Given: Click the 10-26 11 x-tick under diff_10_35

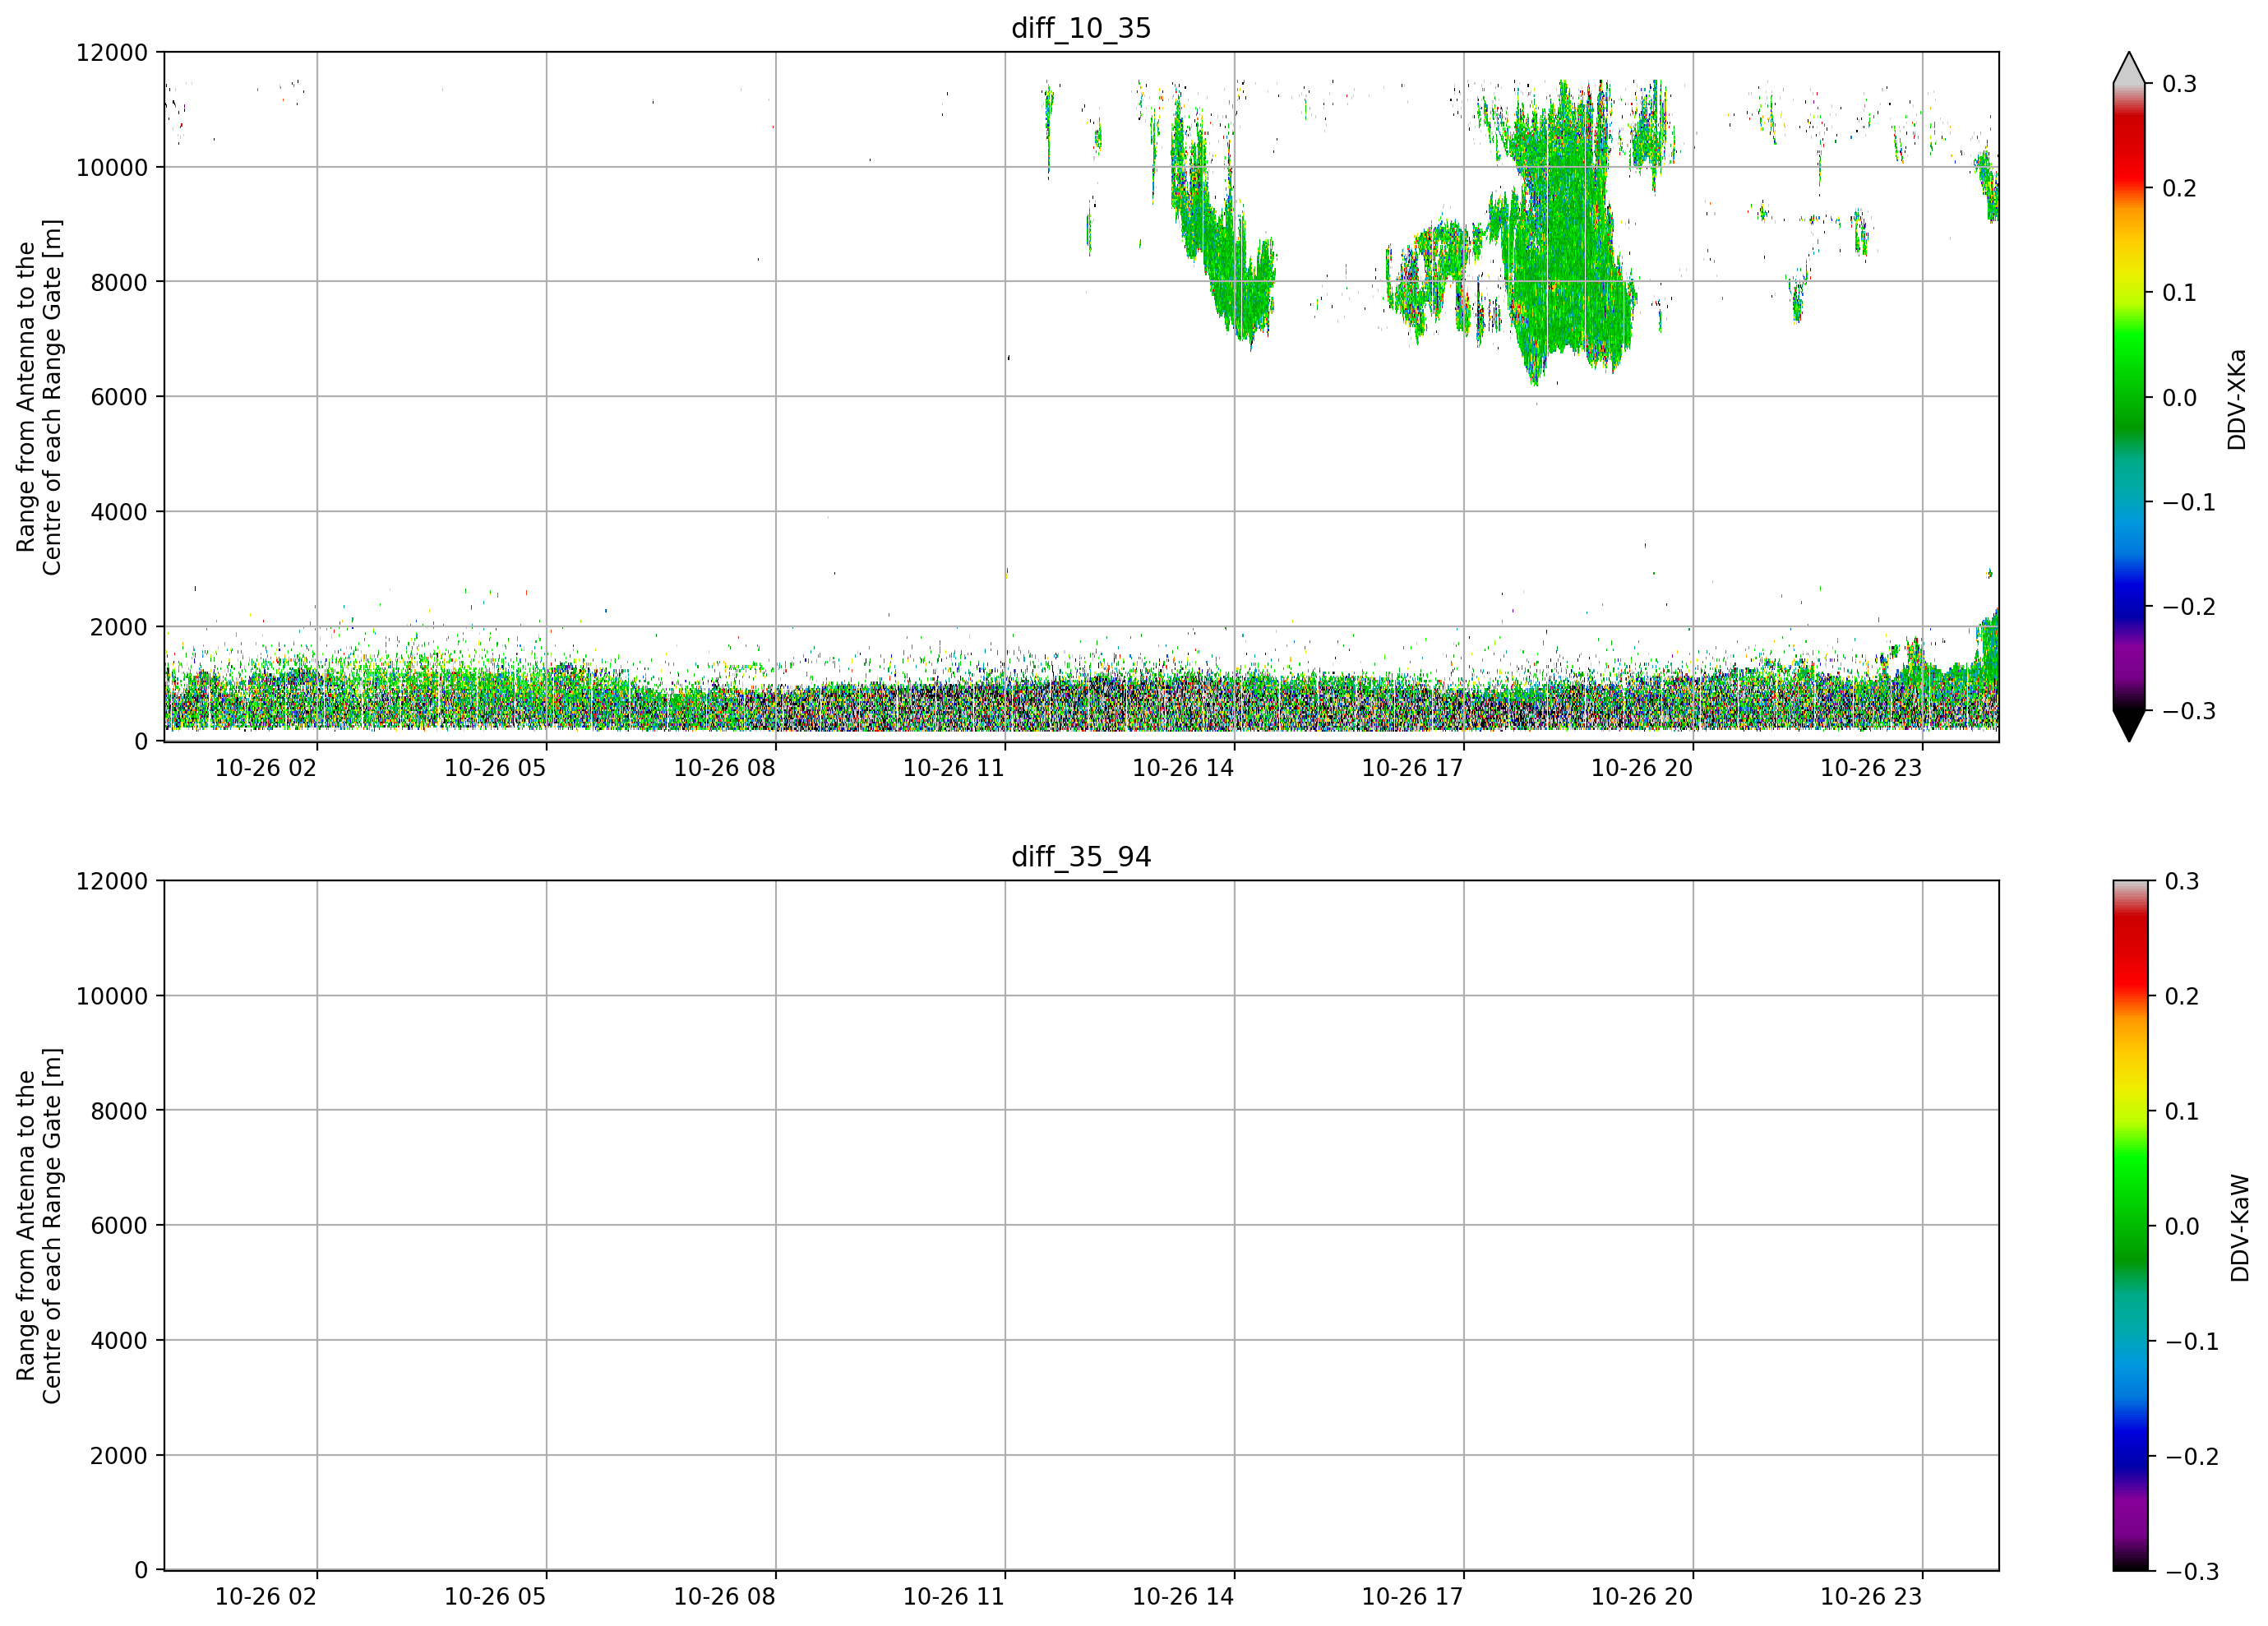Looking at the screenshot, I should [954, 768].
